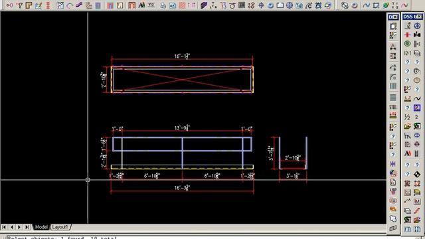The height and width of the screenshot is (239, 425).
Task: Go to previous layout tab arrow
Action: tap(12, 227)
